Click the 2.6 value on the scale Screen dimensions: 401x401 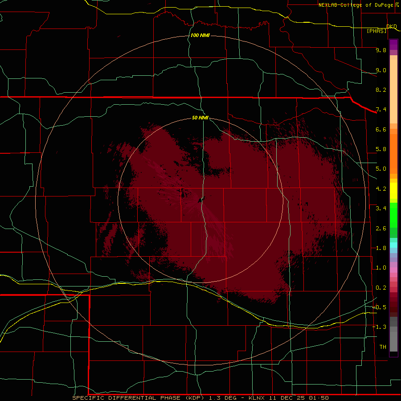click(x=381, y=229)
